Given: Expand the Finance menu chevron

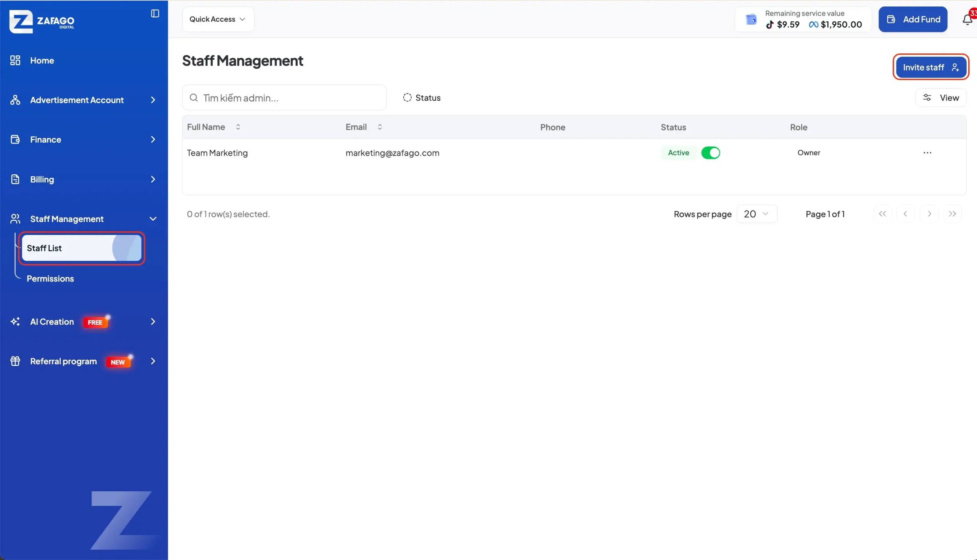Looking at the screenshot, I should (x=153, y=140).
